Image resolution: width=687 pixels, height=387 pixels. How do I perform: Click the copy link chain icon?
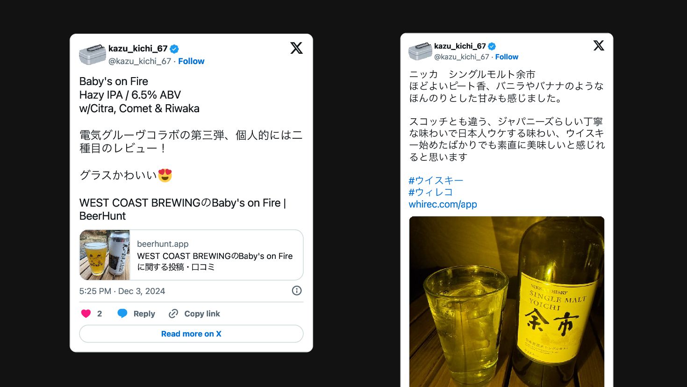pyautogui.click(x=173, y=314)
